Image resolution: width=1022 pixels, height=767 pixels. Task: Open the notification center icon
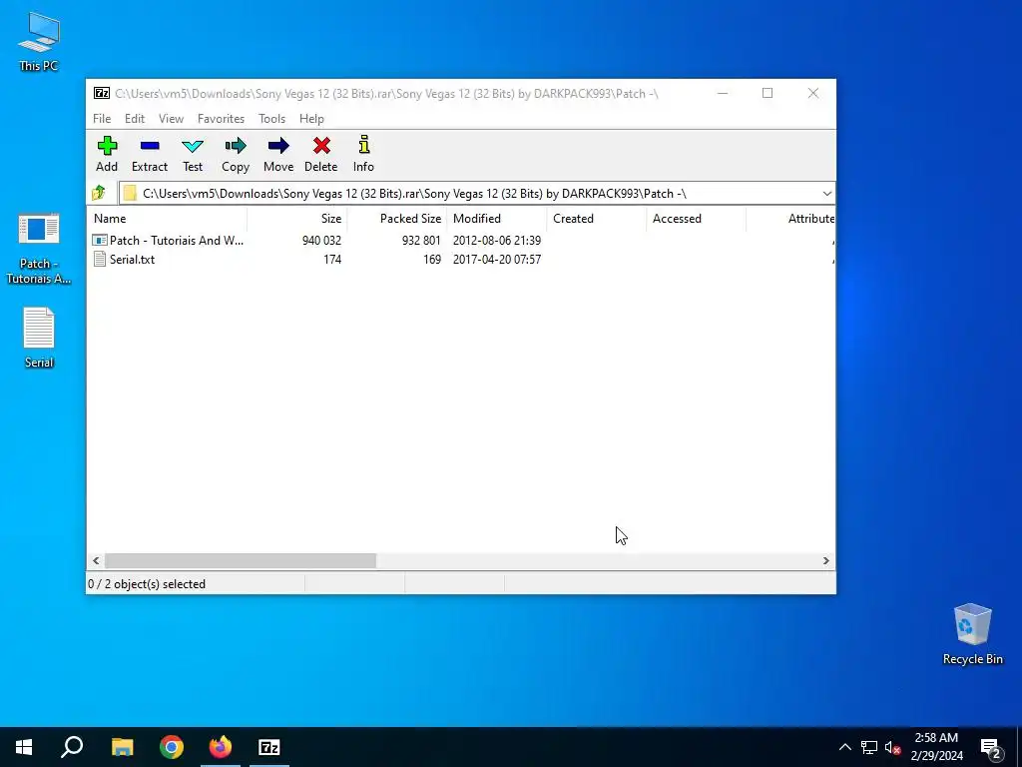point(991,747)
